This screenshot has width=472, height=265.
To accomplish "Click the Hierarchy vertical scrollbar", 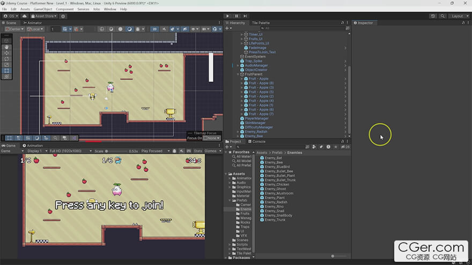I will pyautogui.click(x=349, y=99).
